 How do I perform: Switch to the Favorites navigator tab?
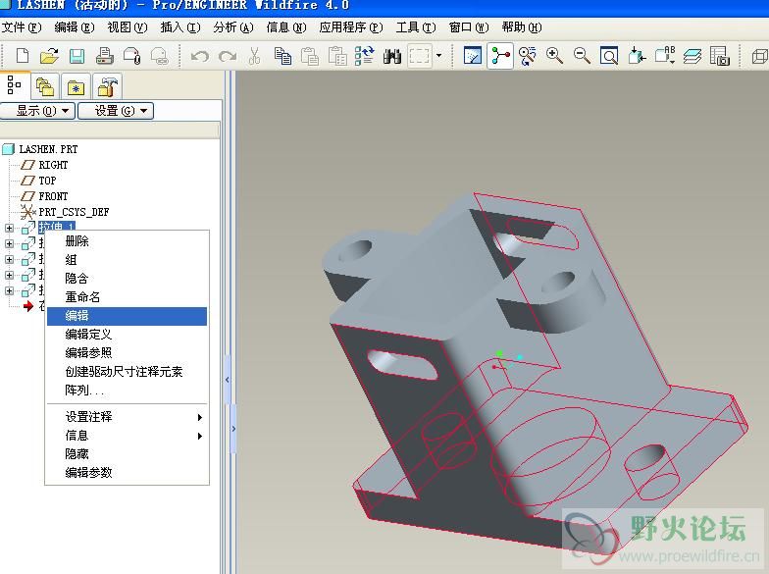pyautogui.click(x=76, y=87)
